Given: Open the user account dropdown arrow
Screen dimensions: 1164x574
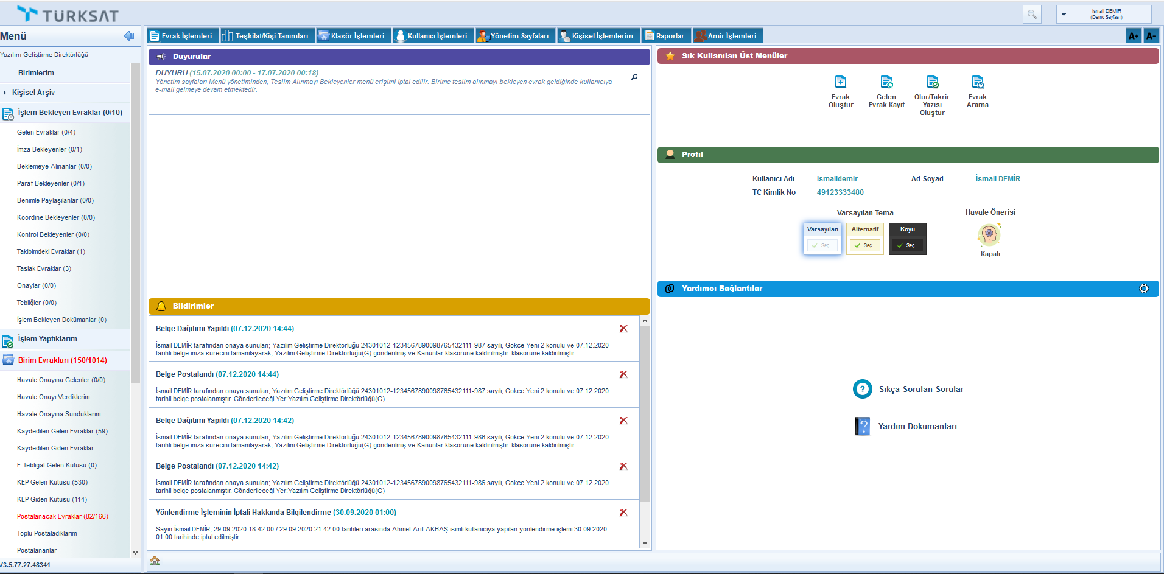Looking at the screenshot, I should pos(1064,15).
